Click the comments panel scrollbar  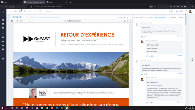186,20
